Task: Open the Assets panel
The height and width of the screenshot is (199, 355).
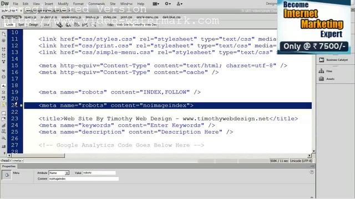Action: pos(327,78)
